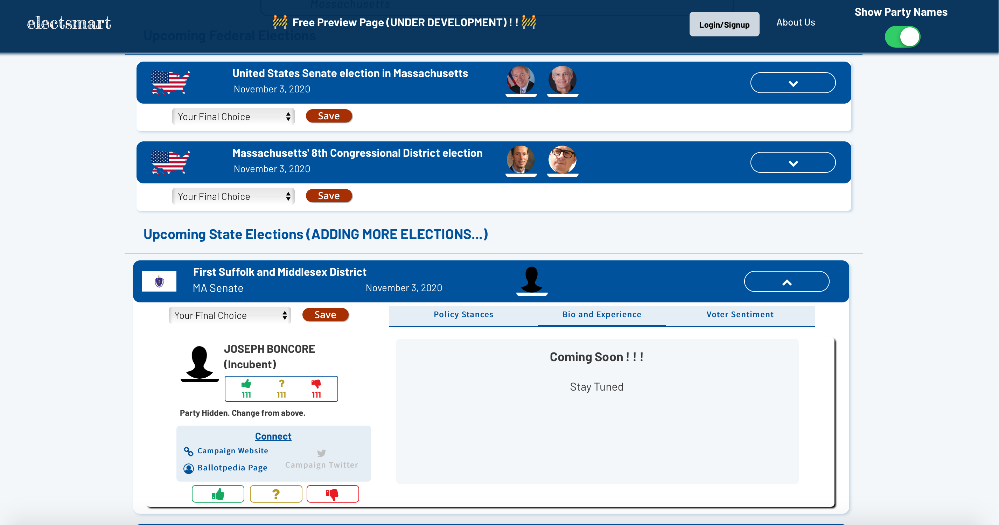Click the Ballotpedia Page person icon
Screen dimensions: 999x525
pos(188,468)
